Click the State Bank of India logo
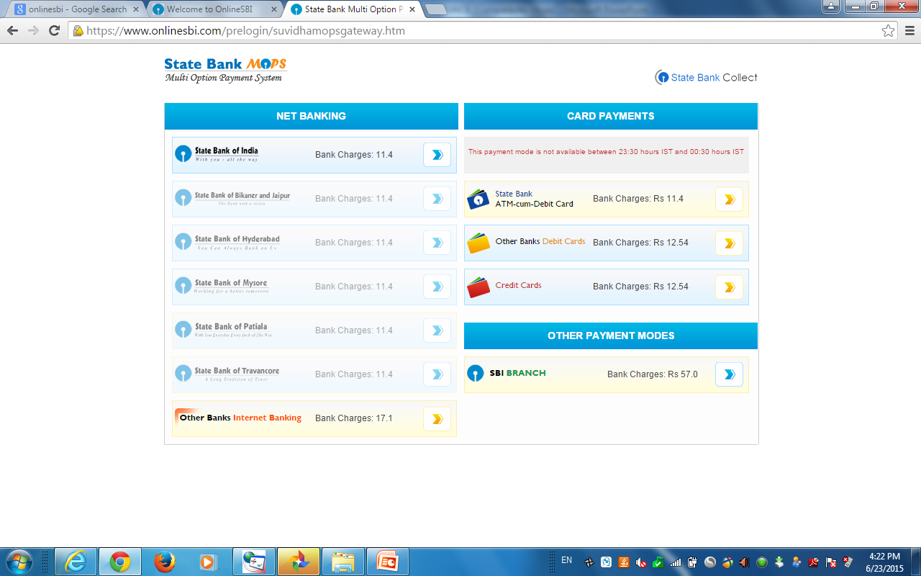This screenshot has height=576, width=921. [x=217, y=154]
